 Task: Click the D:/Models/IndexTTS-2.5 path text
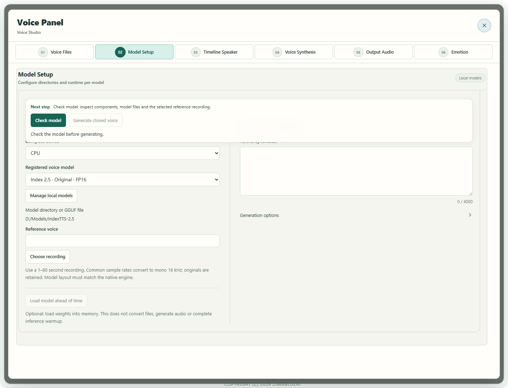50,219
